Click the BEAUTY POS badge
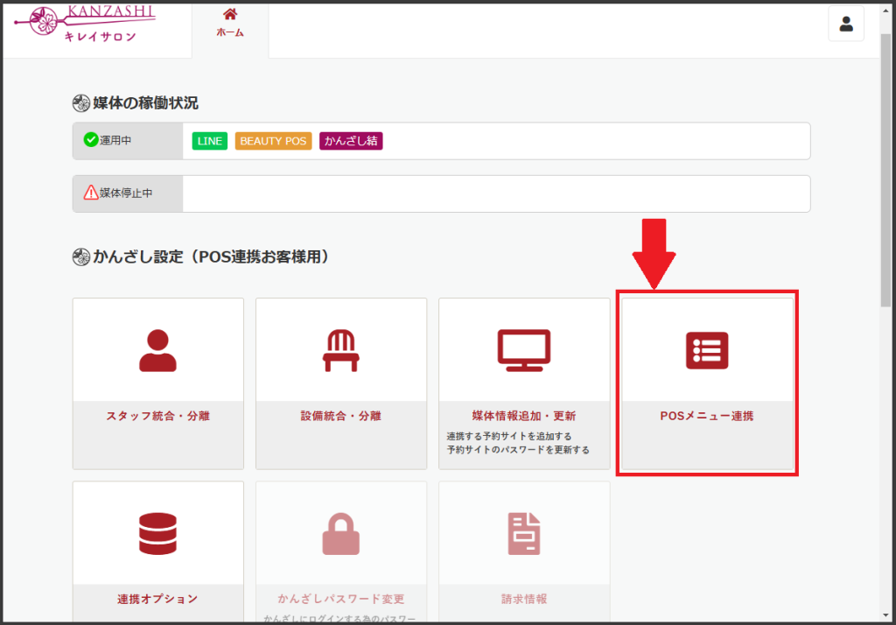Screen dimensions: 896x625 (x=273, y=141)
